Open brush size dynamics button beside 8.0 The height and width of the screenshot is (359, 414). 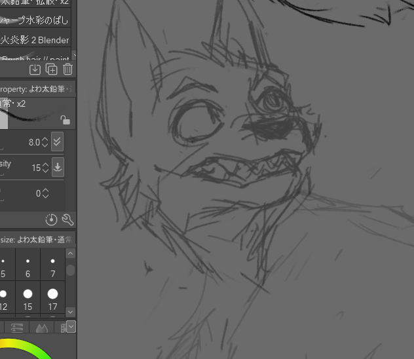click(x=57, y=142)
